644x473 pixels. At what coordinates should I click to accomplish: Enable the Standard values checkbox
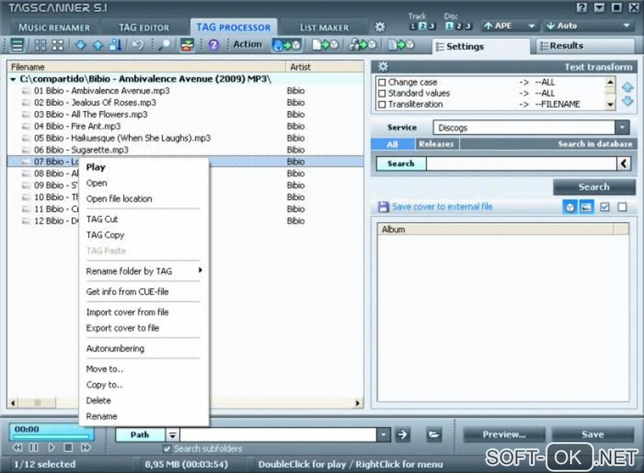(382, 93)
